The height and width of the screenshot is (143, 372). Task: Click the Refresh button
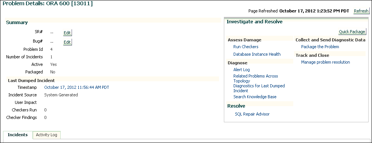click(x=361, y=11)
